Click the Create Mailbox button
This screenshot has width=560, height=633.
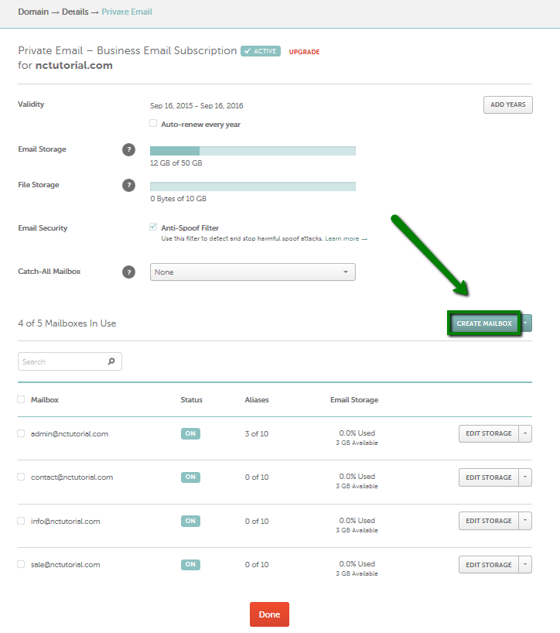tap(484, 323)
